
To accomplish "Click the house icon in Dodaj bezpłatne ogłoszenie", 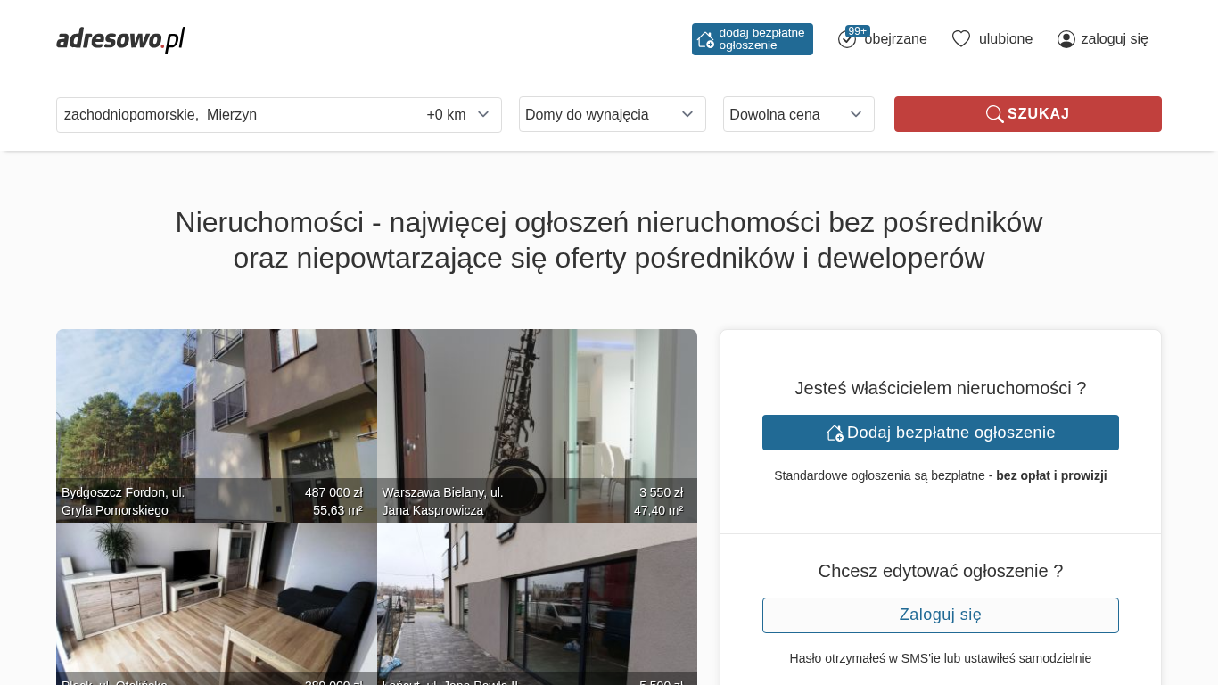I will (x=835, y=433).
